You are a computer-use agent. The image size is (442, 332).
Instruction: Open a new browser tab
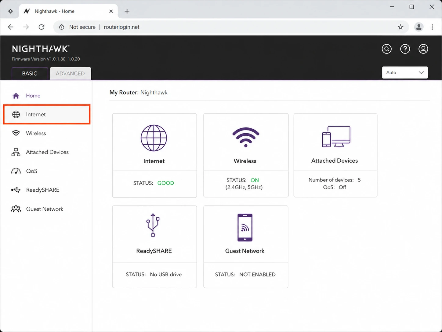pos(127,11)
